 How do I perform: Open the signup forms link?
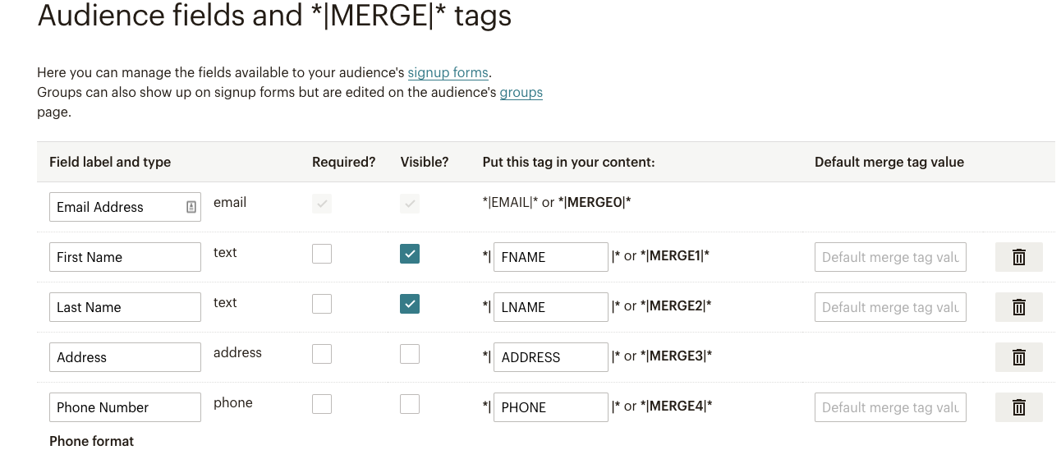pos(448,72)
